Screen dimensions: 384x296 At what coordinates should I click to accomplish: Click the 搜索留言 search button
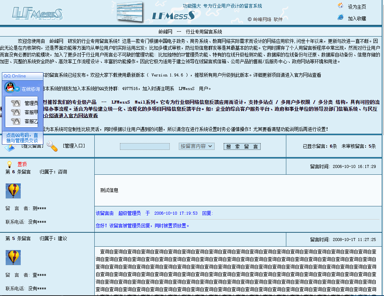(x=242, y=146)
